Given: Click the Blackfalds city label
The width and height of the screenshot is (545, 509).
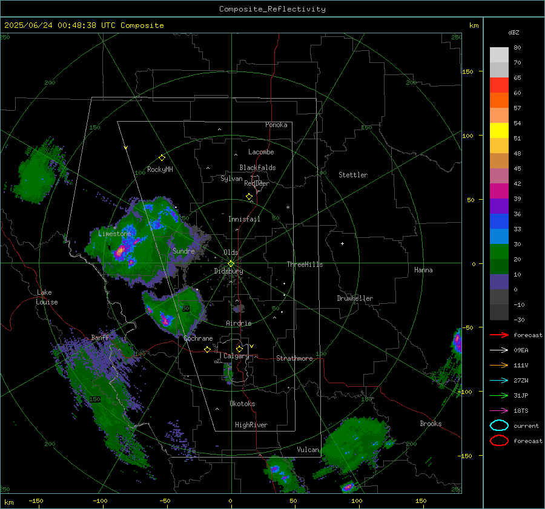Looking at the screenshot, I should 257,168.
